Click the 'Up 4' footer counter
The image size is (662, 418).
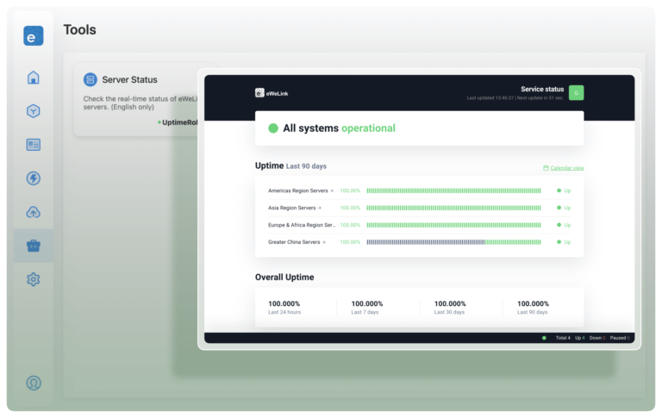pyautogui.click(x=579, y=338)
